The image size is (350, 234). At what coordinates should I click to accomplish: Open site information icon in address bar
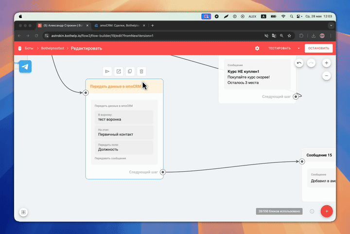pyautogui.click(x=47, y=36)
